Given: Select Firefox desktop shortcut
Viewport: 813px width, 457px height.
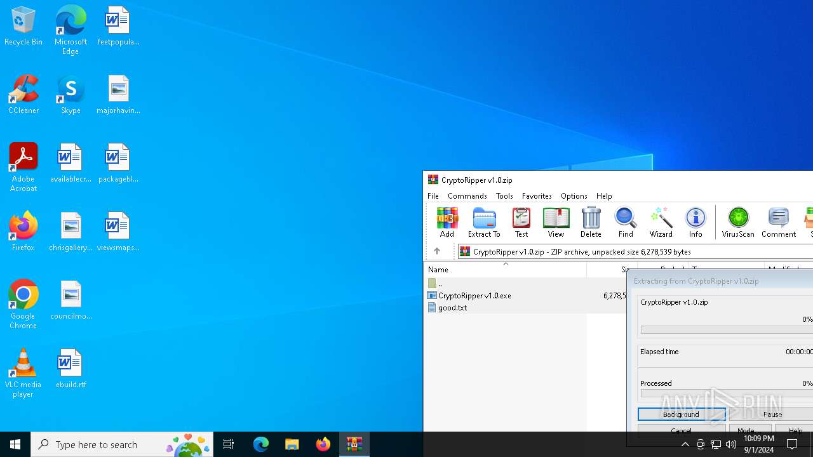Looking at the screenshot, I should pyautogui.click(x=24, y=232).
